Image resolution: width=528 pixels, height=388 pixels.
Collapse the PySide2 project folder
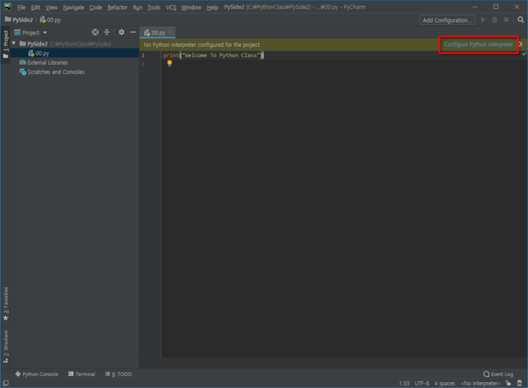(x=14, y=44)
